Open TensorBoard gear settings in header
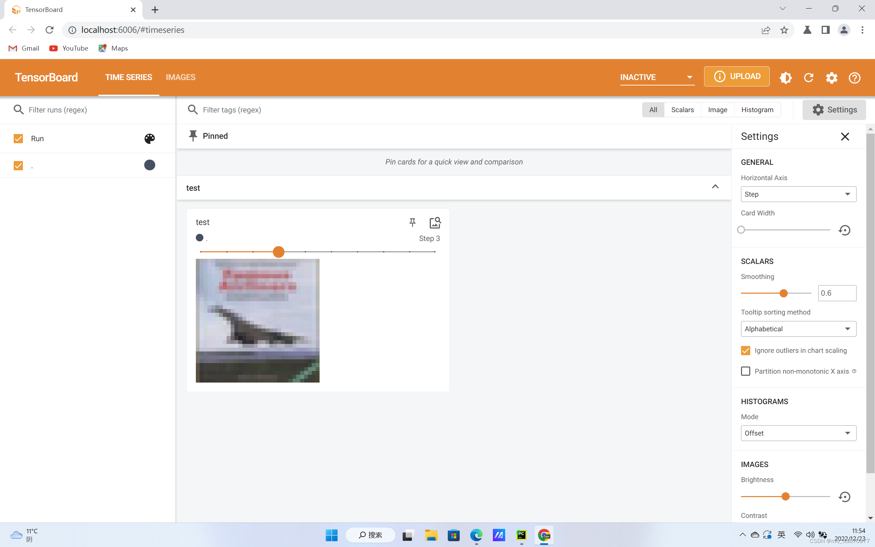Viewport: 875px width, 547px height. pos(831,77)
